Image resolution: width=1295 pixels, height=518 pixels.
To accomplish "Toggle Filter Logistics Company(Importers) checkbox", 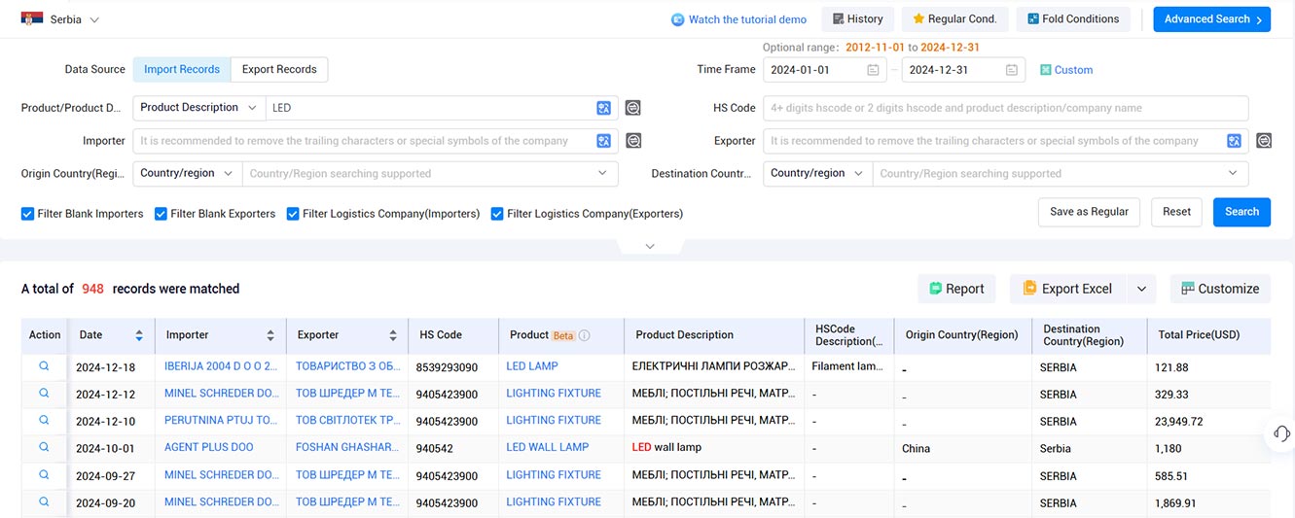I will coord(293,214).
